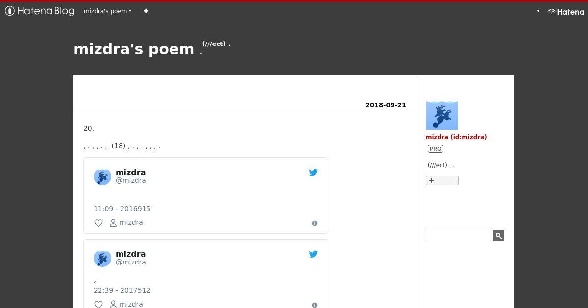The height and width of the screenshot is (308, 588).
Task: Open mizdra (id:mizdra) profile link
Action: (x=456, y=137)
